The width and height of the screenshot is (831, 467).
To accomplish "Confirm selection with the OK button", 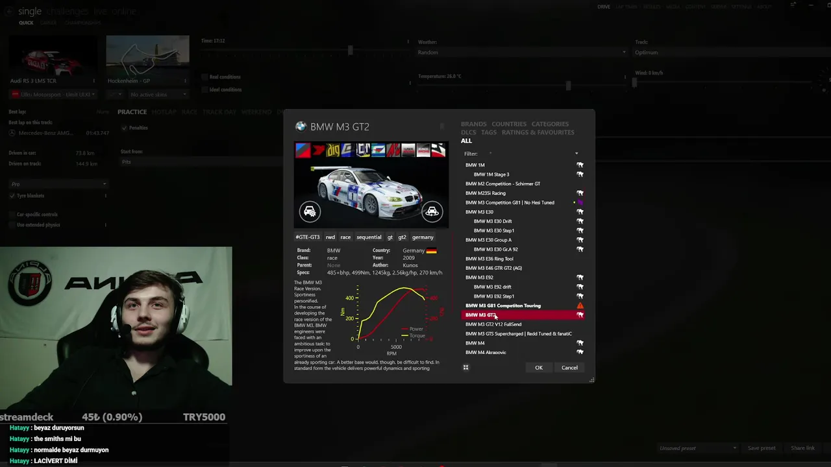I will (539, 368).
